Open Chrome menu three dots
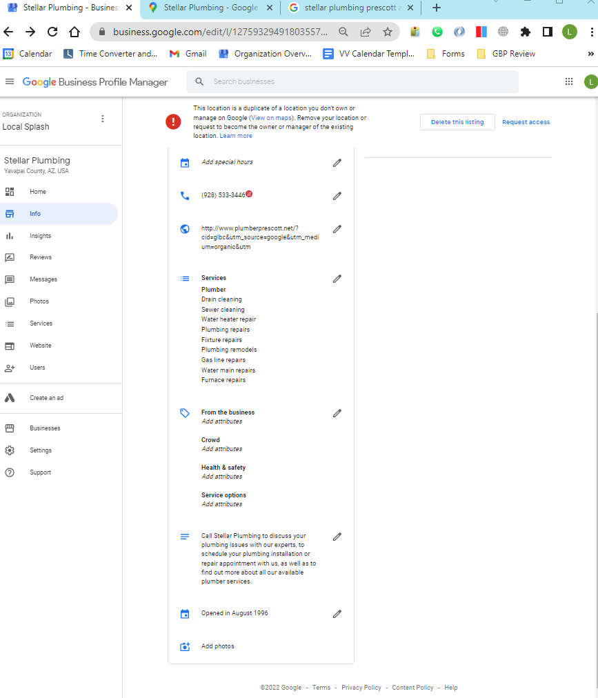 591,32
